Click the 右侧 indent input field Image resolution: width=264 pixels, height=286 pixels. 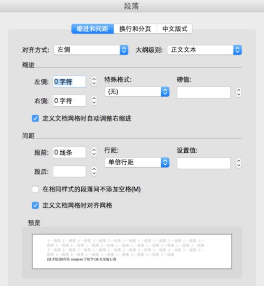69,100
